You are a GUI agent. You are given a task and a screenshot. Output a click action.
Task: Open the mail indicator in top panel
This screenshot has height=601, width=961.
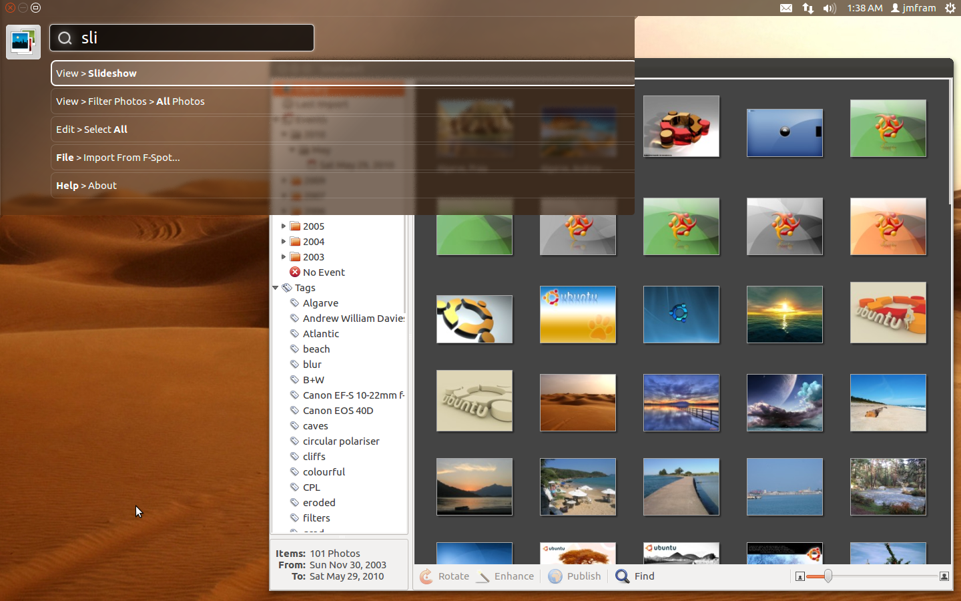[x=786, y=8]
